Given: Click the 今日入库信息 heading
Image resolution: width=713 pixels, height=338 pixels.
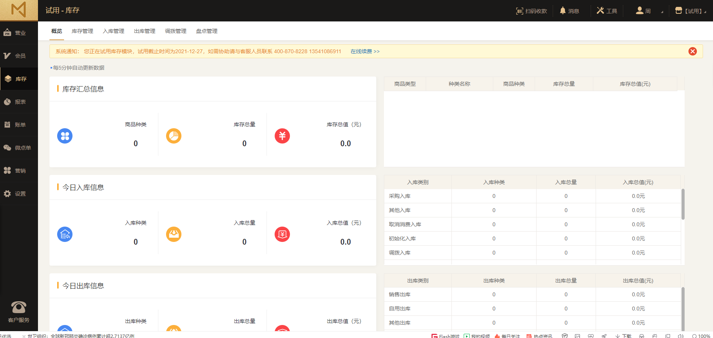Looking at the screenshot, I should (83, 187).
